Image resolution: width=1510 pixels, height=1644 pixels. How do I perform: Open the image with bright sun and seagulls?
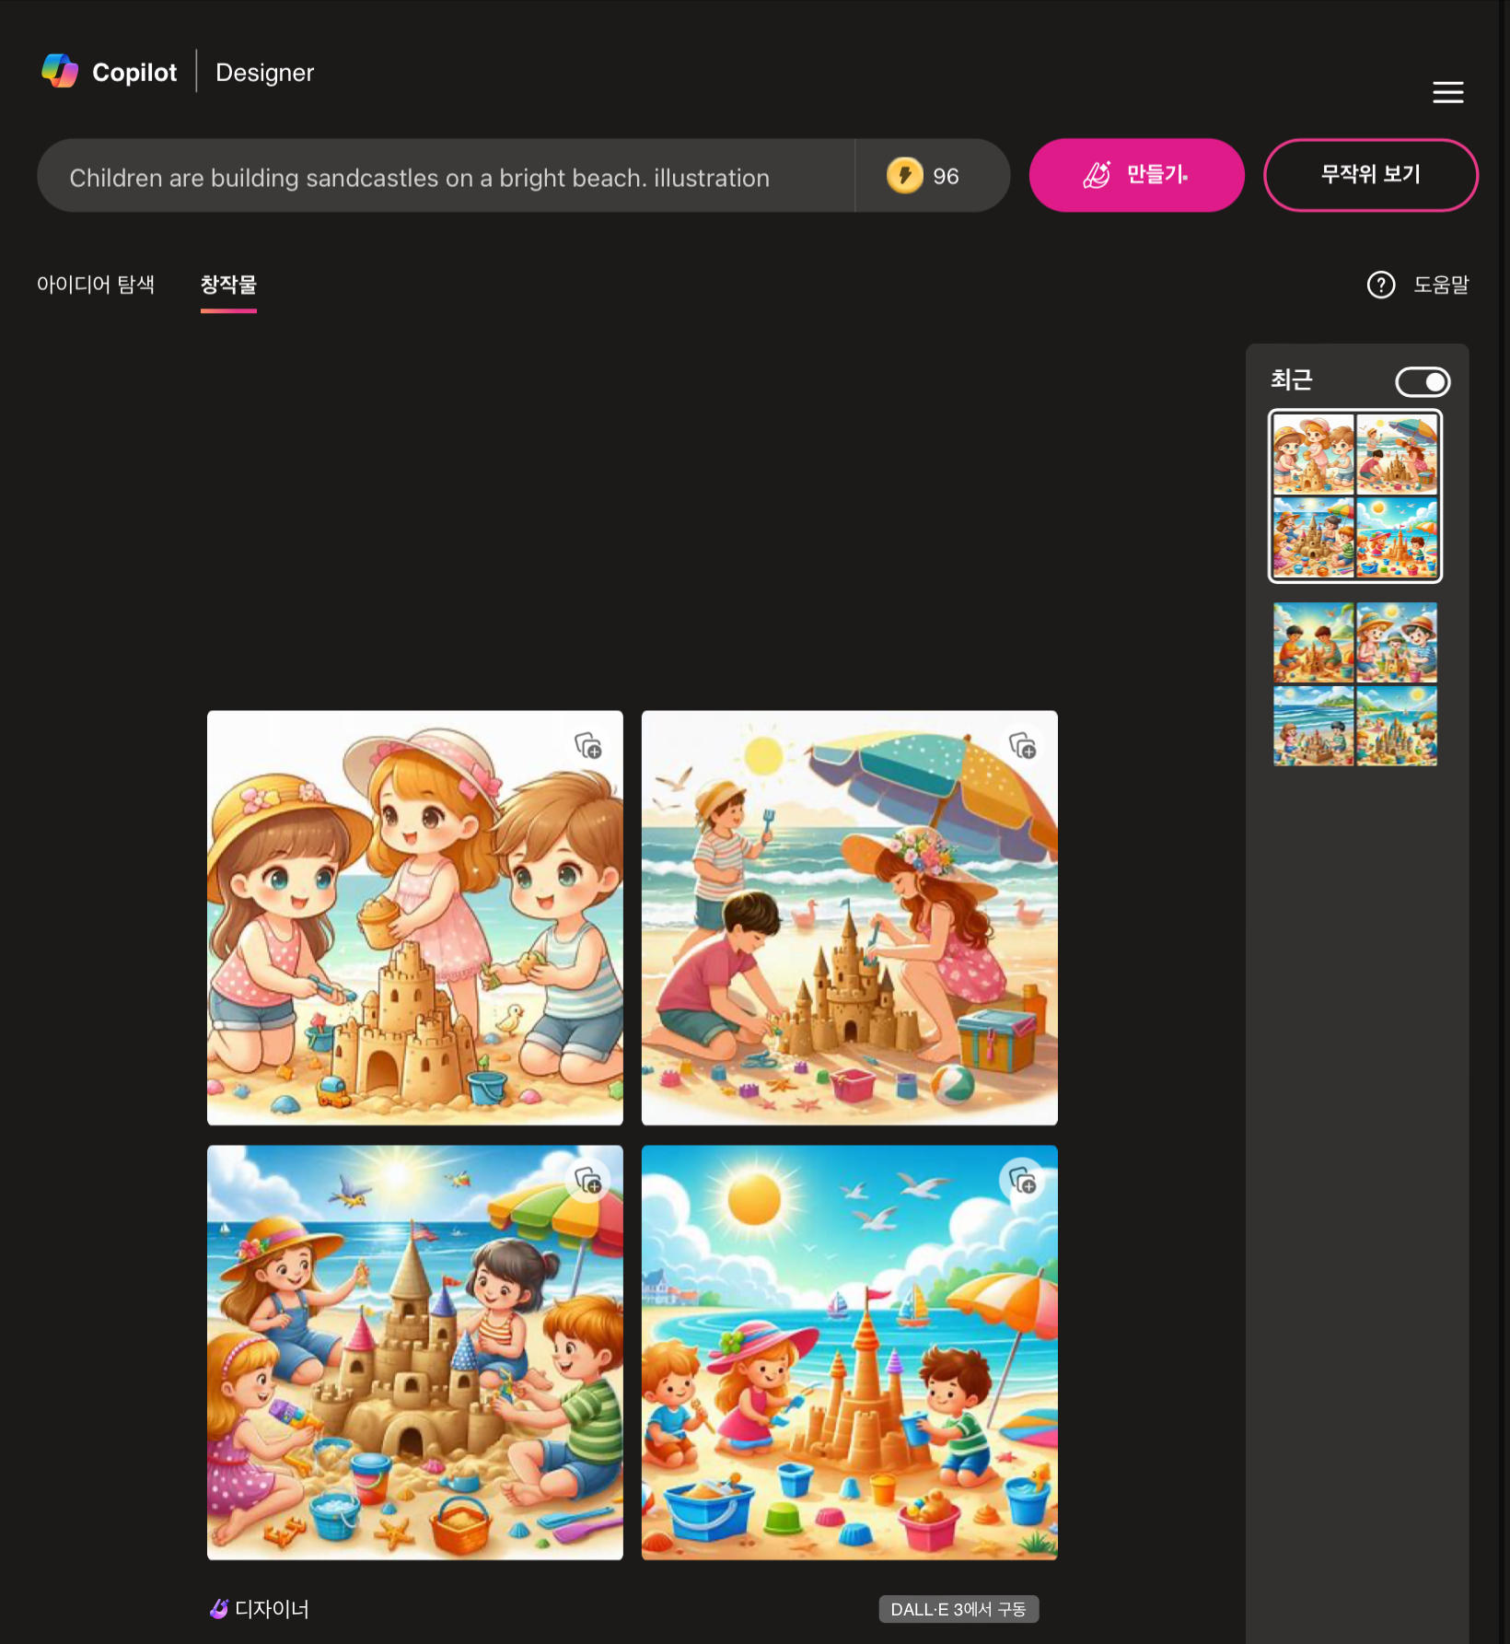[x=850, y=1352]
